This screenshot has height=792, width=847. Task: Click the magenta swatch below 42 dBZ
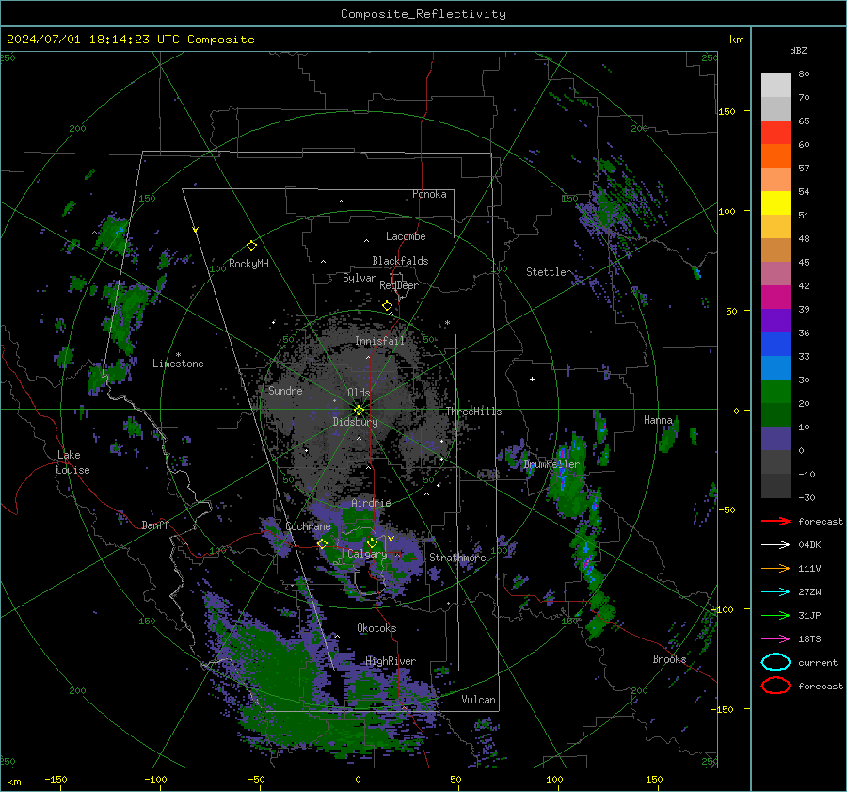coord(775,298)
